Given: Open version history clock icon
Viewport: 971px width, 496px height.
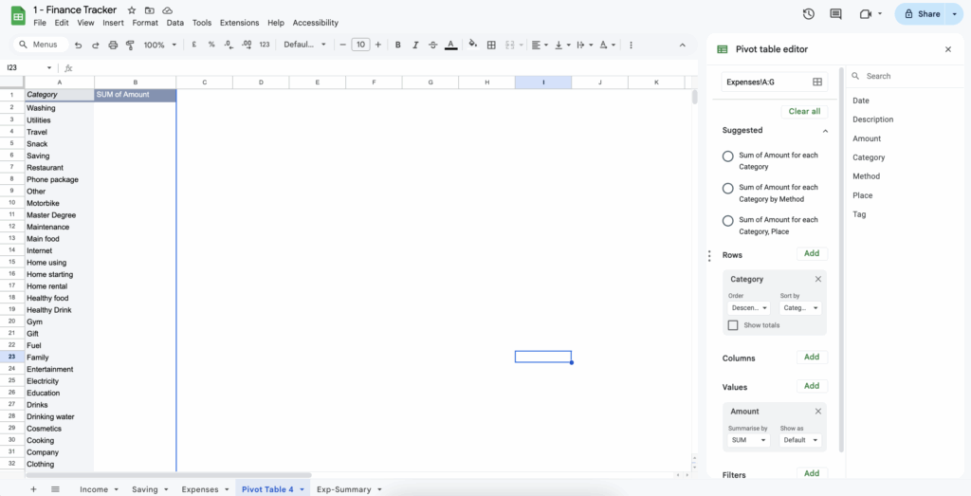Looking at the screenshot, I should (x=808, y=14).
